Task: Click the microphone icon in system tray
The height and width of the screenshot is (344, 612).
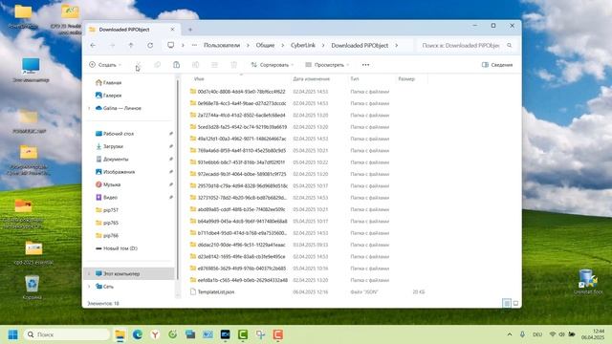Action: (522, 334)
